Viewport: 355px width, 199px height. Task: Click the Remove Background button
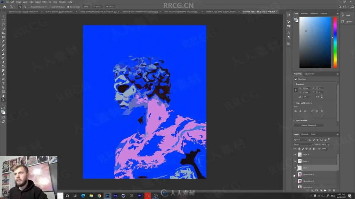tap(309, 125)
